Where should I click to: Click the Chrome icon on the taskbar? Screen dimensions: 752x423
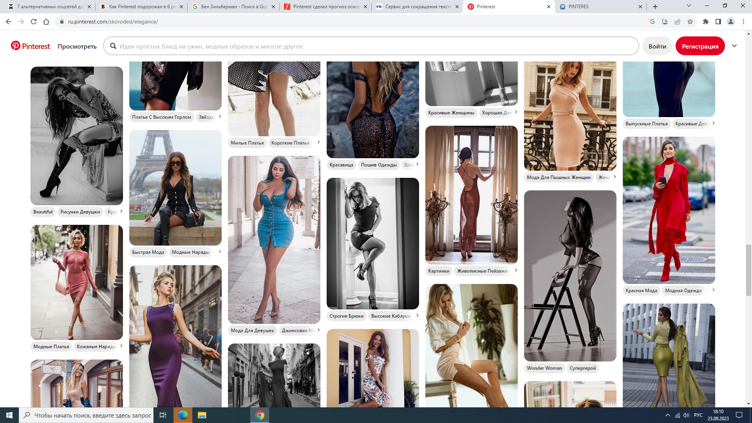click(x=260, y=415)
